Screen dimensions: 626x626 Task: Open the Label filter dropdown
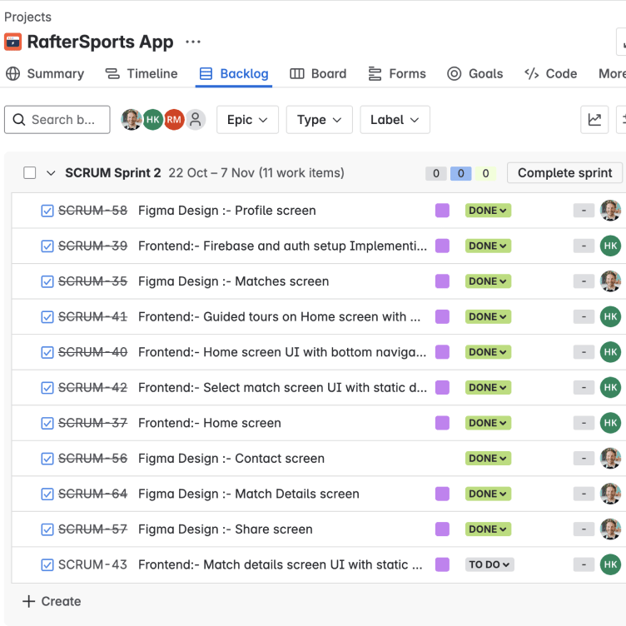click(395, 120)
